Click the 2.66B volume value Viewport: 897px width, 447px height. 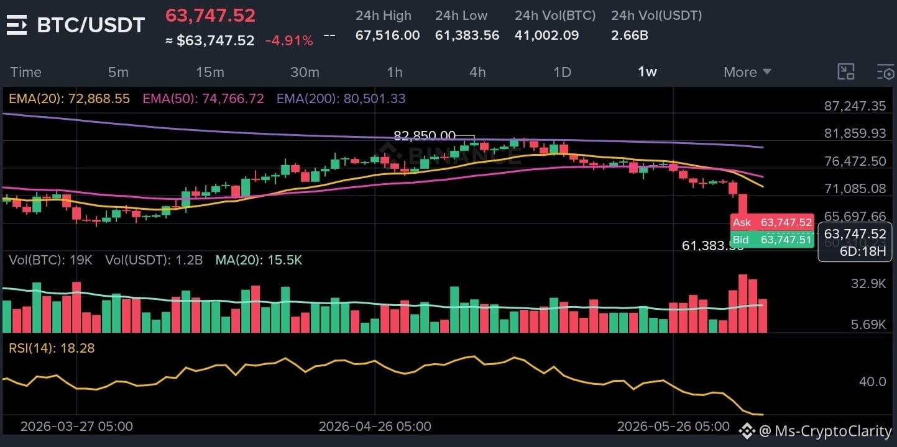630,35
